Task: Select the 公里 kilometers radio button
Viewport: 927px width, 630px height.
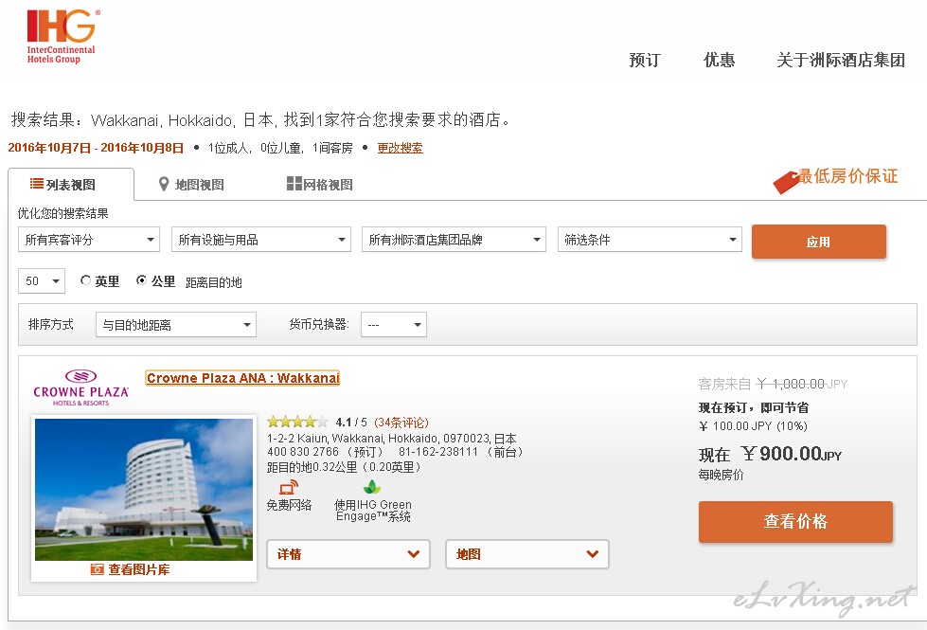Action: click(x=141, y=280)
